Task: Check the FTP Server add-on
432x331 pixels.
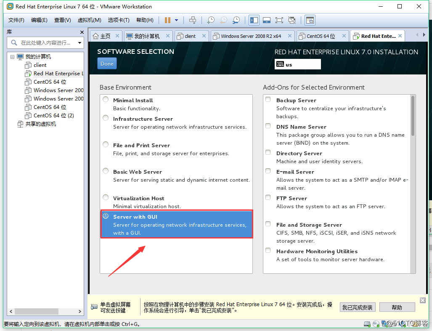Action: [x=268, y=197]
